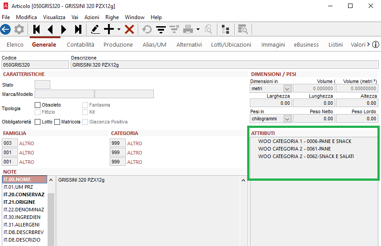Viewport: 381px width, 246px height.
Task: Enable the Obsoleto checkbox
Action: (38, 105)
